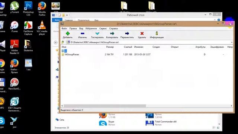Select the parent folder entry above VkGroupParser
The width and height of the screenshot is (238, 134).
[x=64, y=51]
